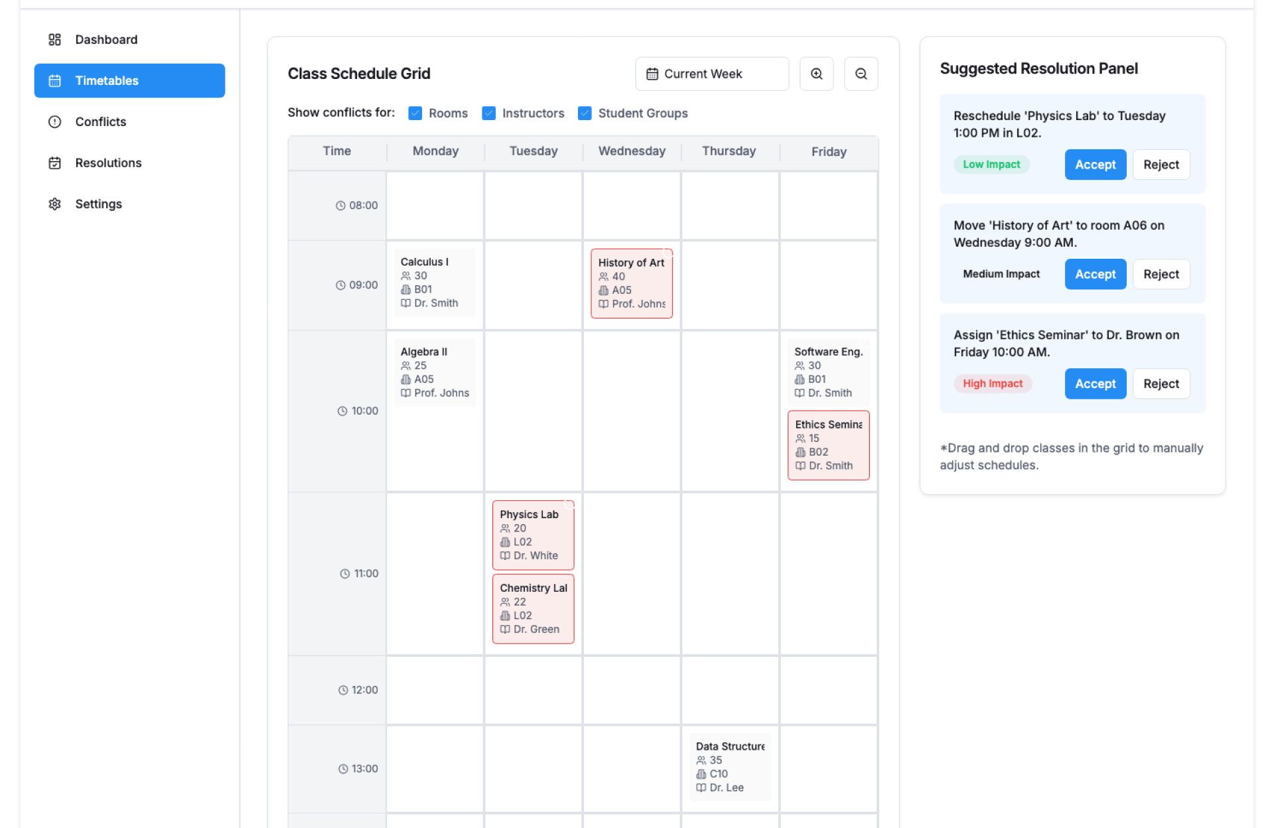Click the Dashboard grid icon in sidebar
Image resolution: width=1274 pixels, height=828 pixels.
[55, 40]
